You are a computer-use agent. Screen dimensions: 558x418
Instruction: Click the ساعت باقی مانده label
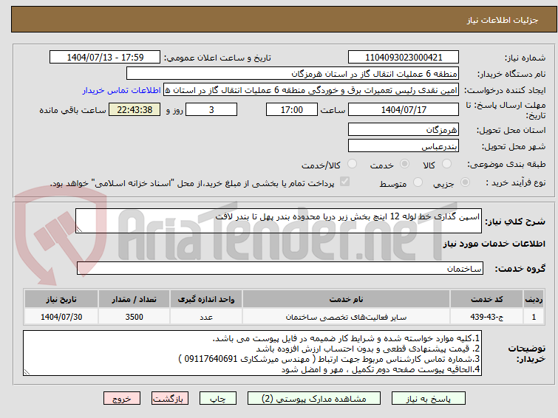tap(72, 110)
